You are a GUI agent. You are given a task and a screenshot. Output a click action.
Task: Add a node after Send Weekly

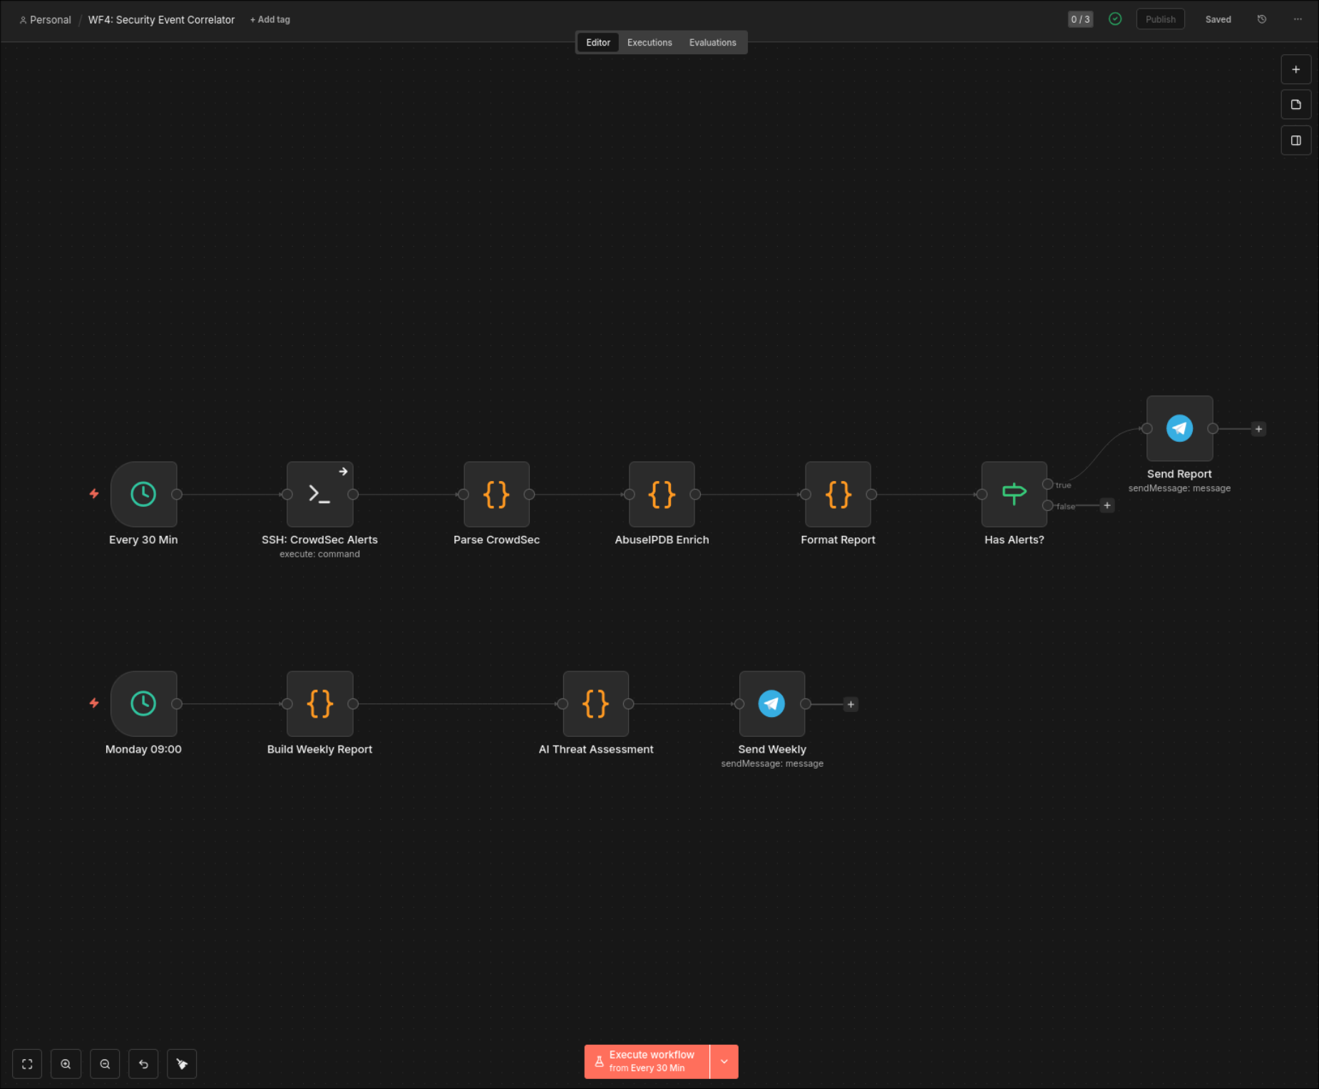pos(851,704)
